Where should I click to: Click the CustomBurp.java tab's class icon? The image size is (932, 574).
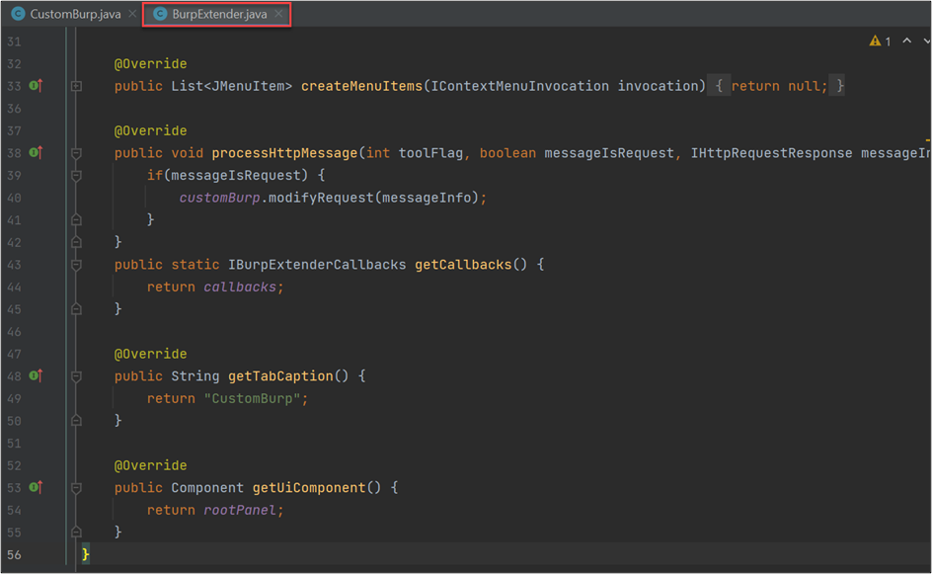pos(18,15)
